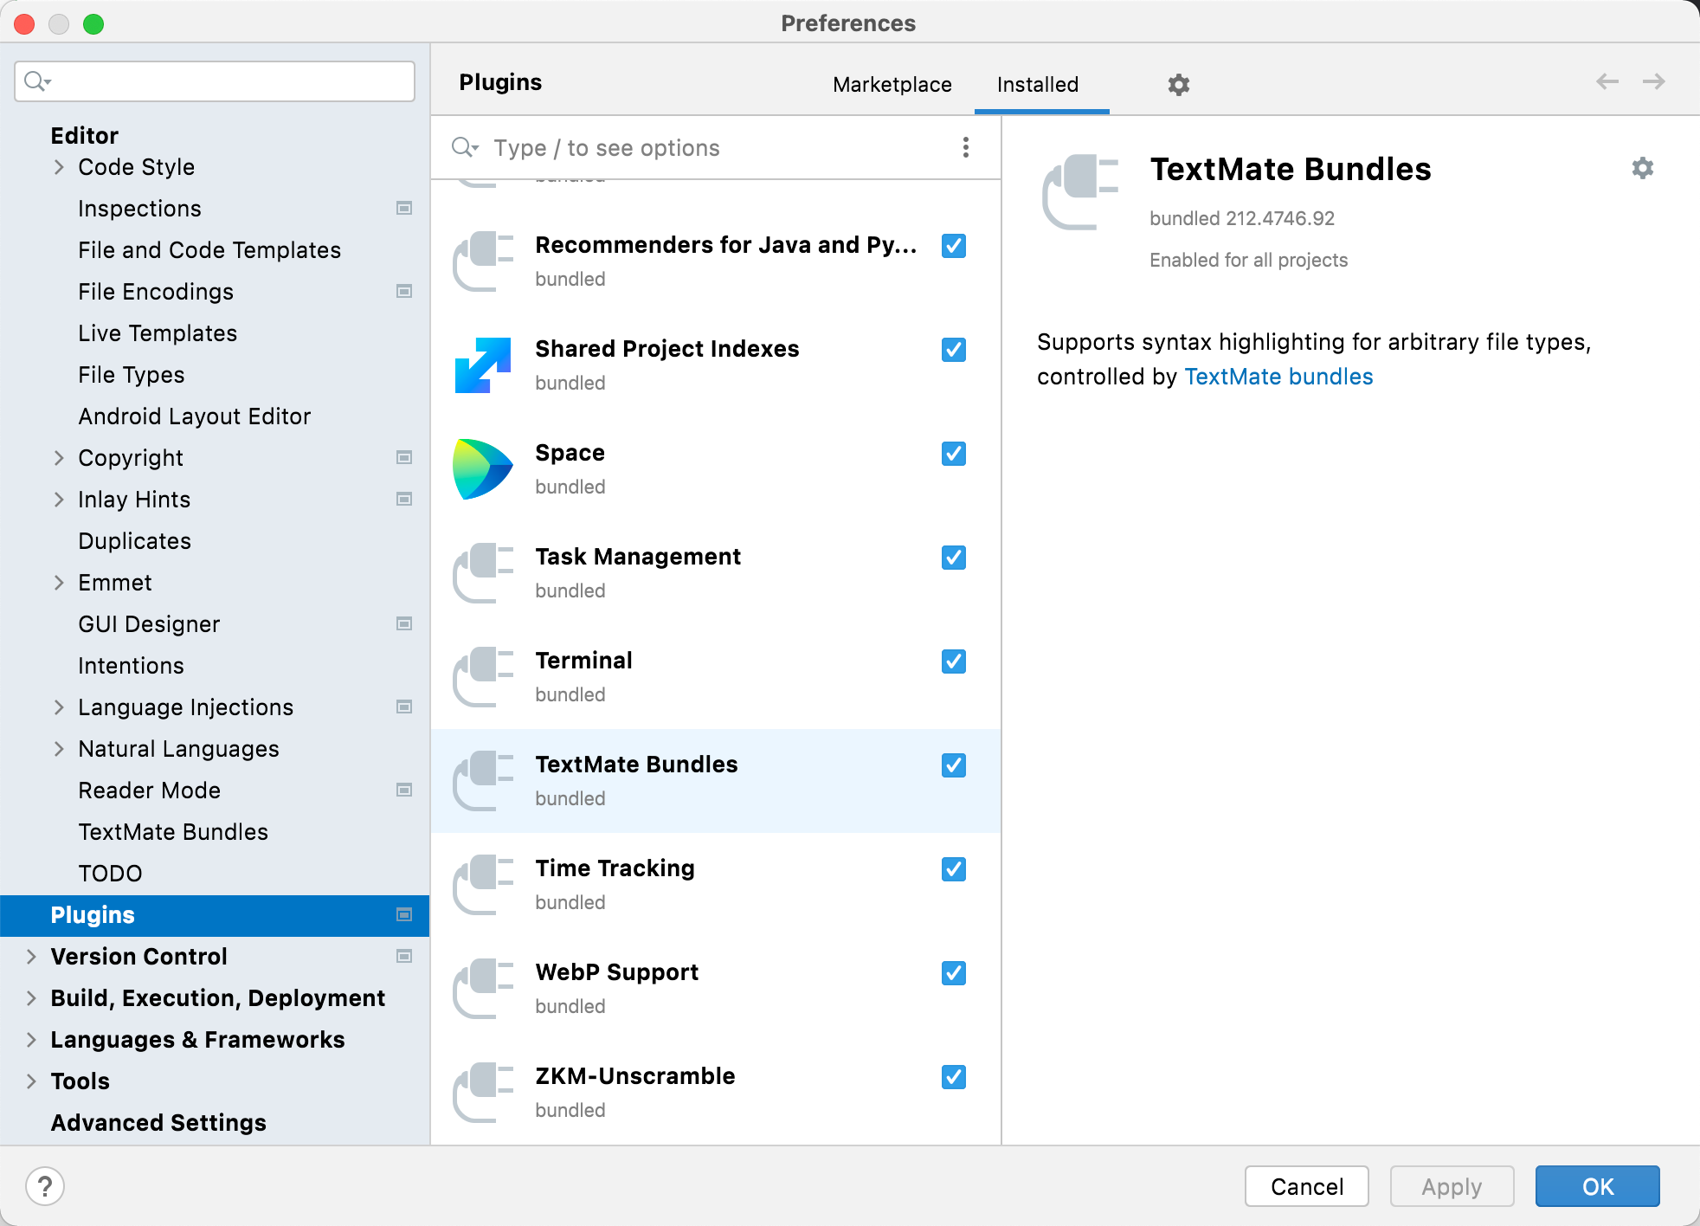Click the project-level marker beside File Encodings

(x=404, y=291)
